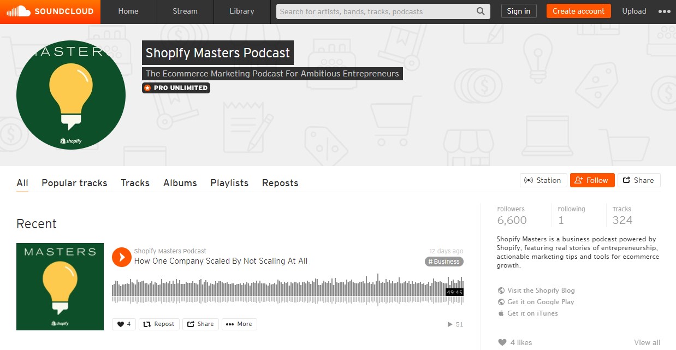Viewport: 676px width, 350px height.
Task: Click the Sign in button
Action: tap(519, 11)
